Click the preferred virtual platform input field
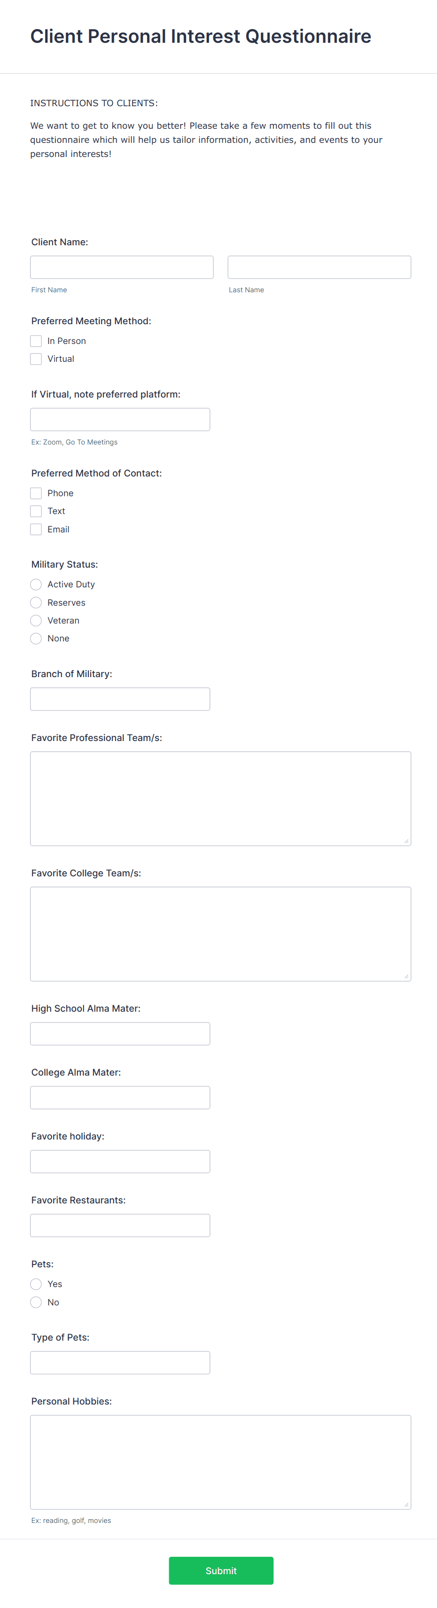The width and height of the screenshot is (437, 1608). pos(120,419)
